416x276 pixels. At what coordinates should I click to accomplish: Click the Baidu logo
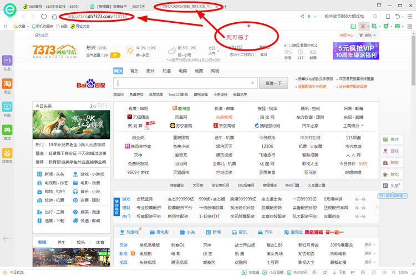coord(91,83)
